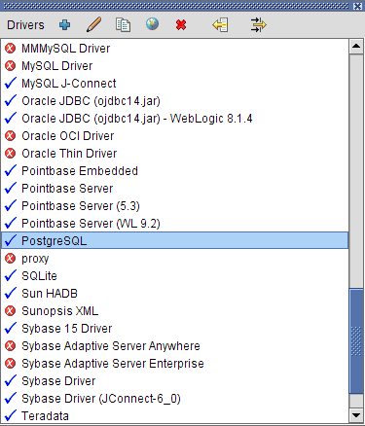Select the SQLite driver
Screen dimensions: 365x426
[175, 276]
